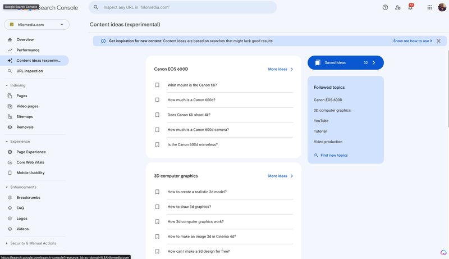Collapse the Enhancements section
This screenshot has width=449, height=259.
tap(21, 187)
